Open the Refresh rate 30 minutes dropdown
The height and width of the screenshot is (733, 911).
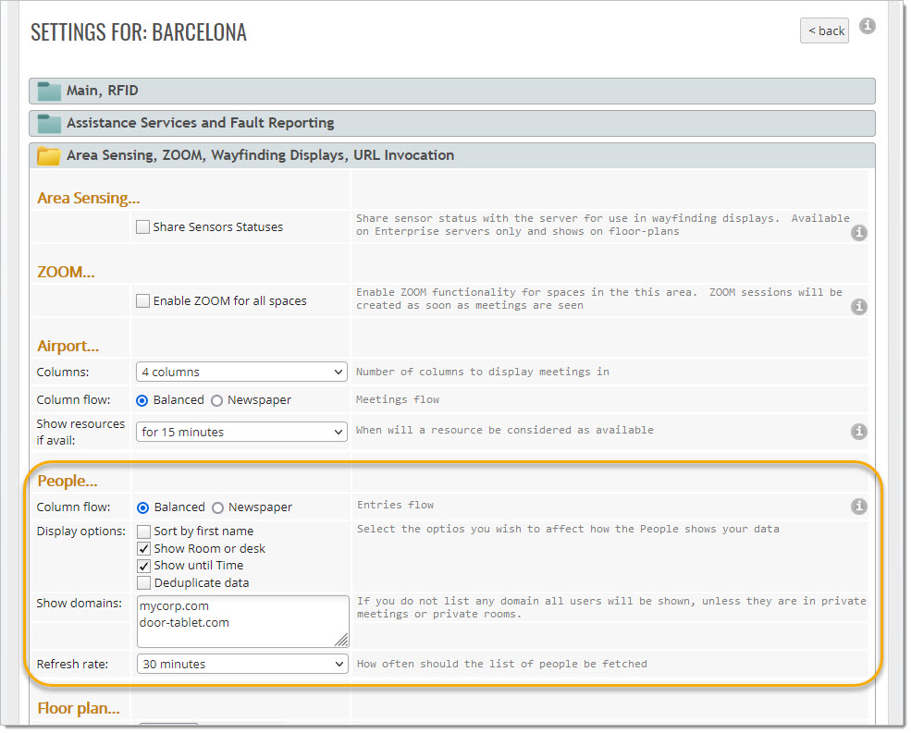point(241,664)
